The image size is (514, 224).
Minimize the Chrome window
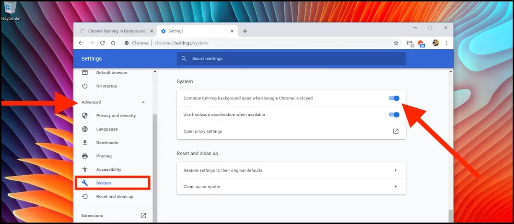point(415,28)
